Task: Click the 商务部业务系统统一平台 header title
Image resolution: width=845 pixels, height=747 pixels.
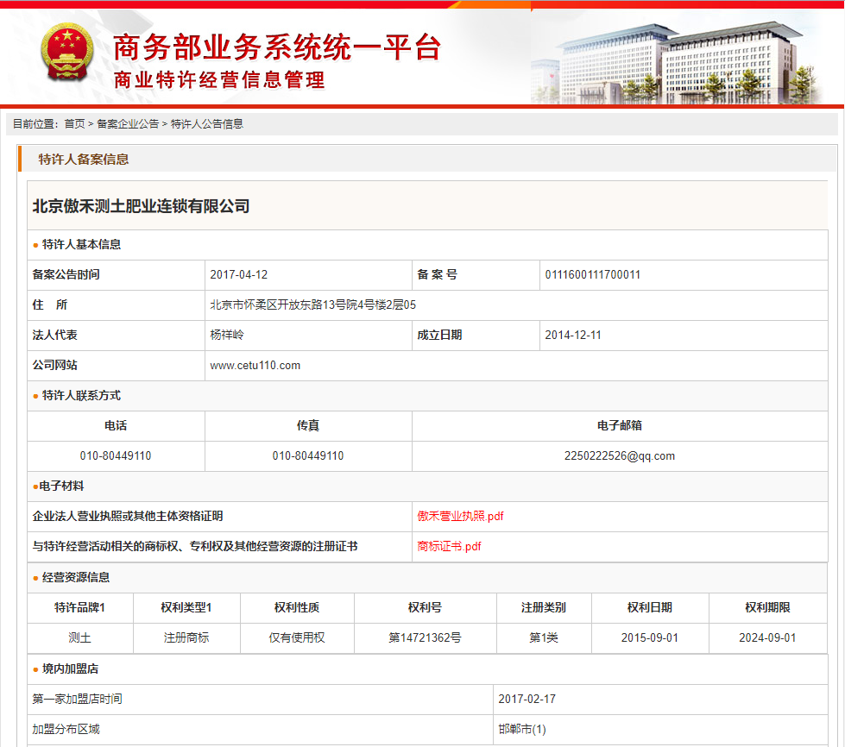Action: (277, 47)
